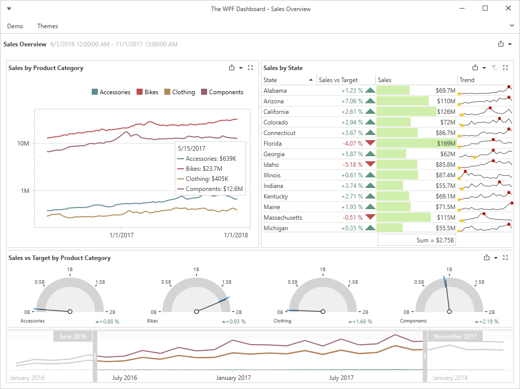The width and height of the screenshot is (520, 389).
Task: Click the dashboard-level export icon beside title
Action: point(501,44)
